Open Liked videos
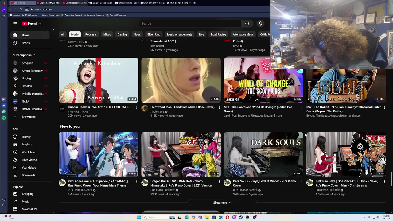Viewport: 393px width, 221px height. pos(30,160)
